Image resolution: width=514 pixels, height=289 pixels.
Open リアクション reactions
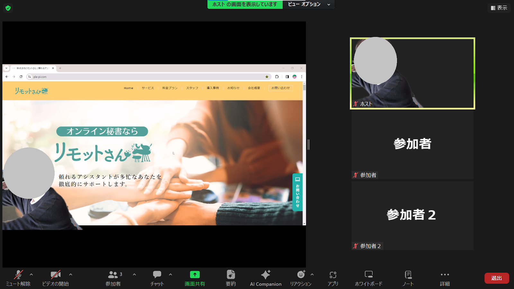pos(301,278)
